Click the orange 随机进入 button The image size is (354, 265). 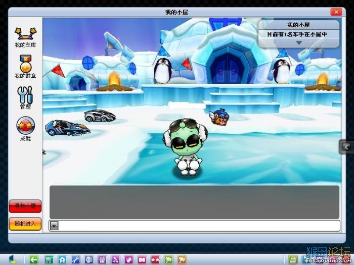pyautogui.click(x=25, y=224)
